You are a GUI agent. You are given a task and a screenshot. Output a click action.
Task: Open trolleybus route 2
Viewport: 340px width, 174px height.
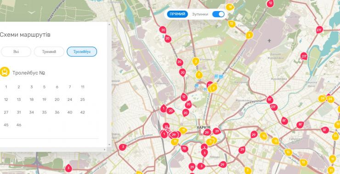[19, 87]
